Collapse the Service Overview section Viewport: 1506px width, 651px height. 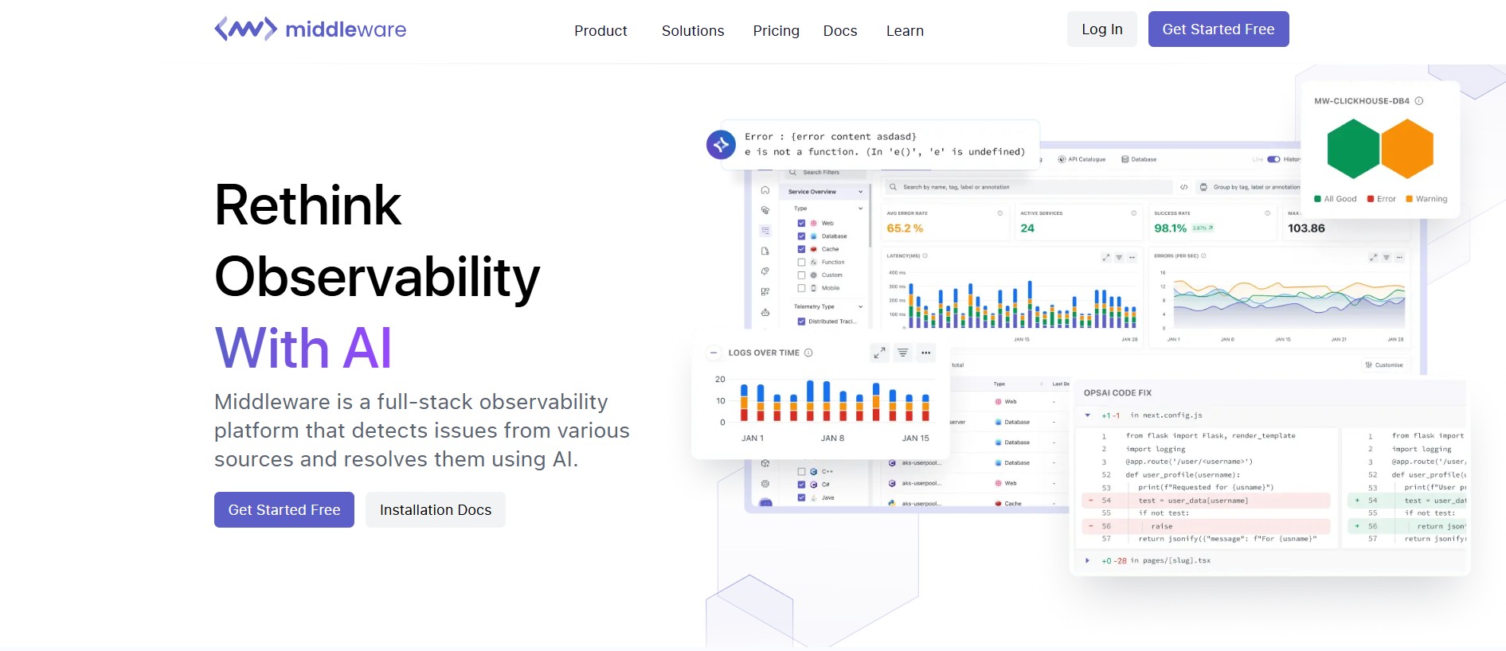(860, 192)
